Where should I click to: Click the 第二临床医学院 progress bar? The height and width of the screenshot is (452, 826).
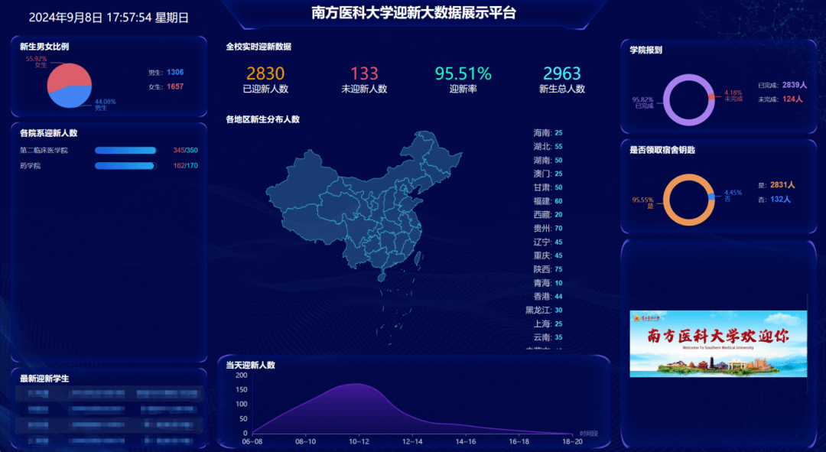tap(125, 151)
